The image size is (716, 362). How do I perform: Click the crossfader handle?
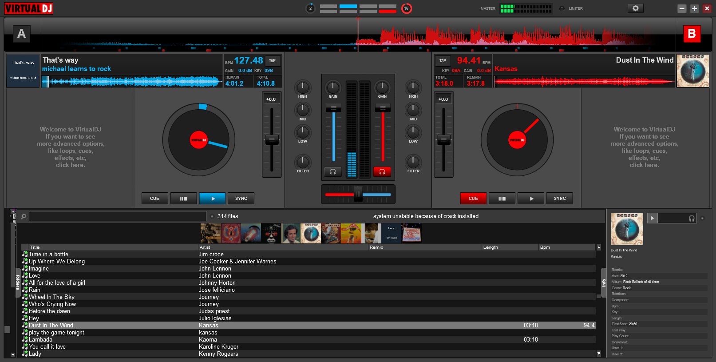tap(358, 194)
